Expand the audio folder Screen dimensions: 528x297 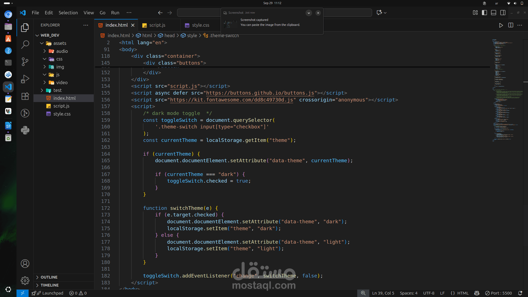coord(62,51)
